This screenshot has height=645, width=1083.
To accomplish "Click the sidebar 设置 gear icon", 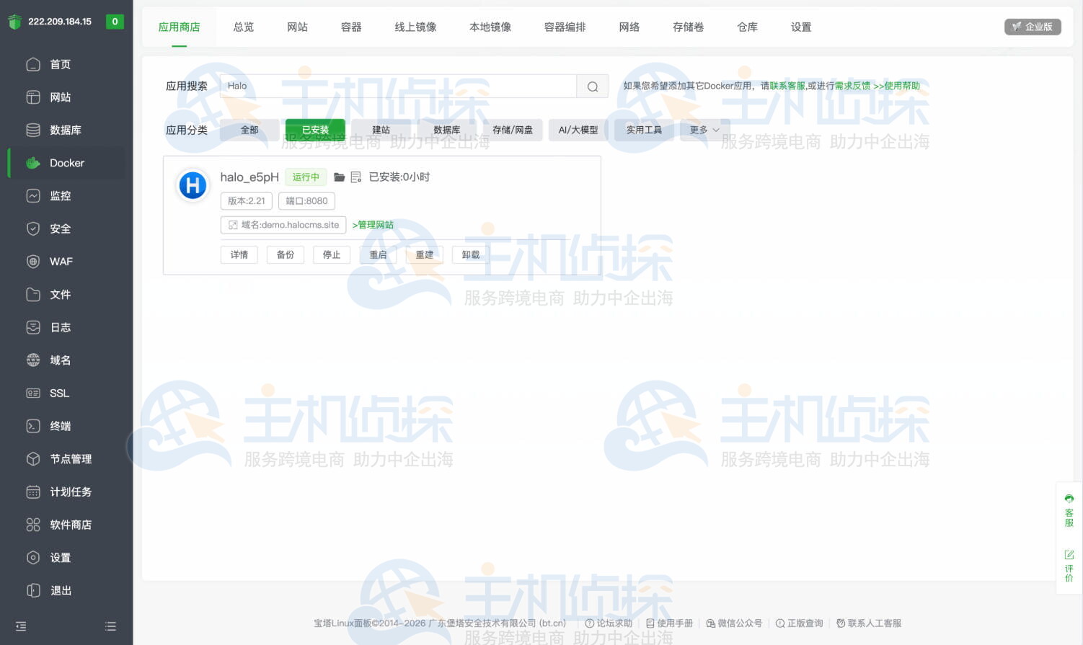I will (33, 557).
